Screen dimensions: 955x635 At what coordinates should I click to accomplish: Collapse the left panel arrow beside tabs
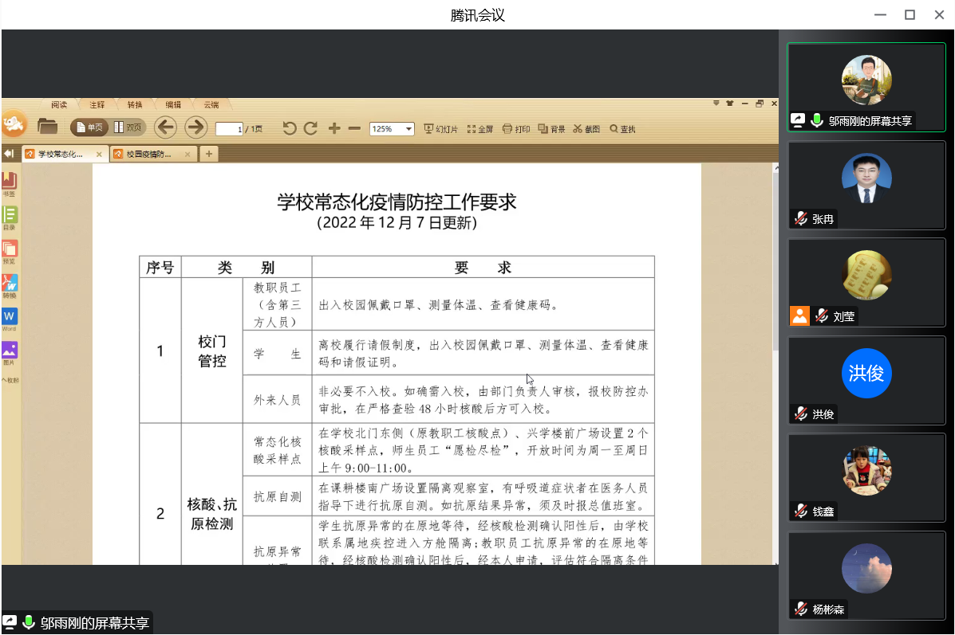pyautogui.click(x=9, y=153)
